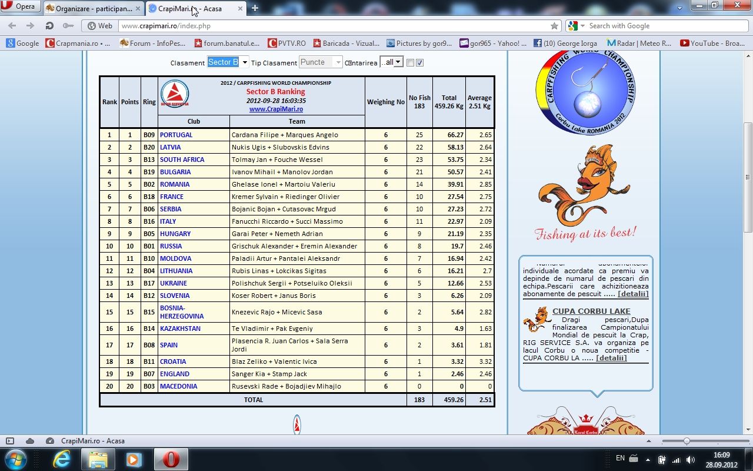
Task: Open the Clasament Sector B dropdown
Action: coord(228,62)
